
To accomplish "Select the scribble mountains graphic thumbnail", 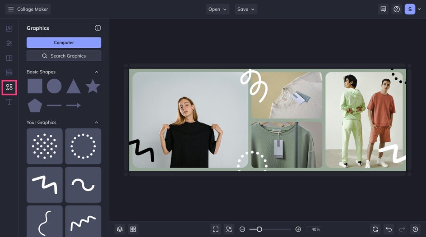I will [x=83, y=221].
